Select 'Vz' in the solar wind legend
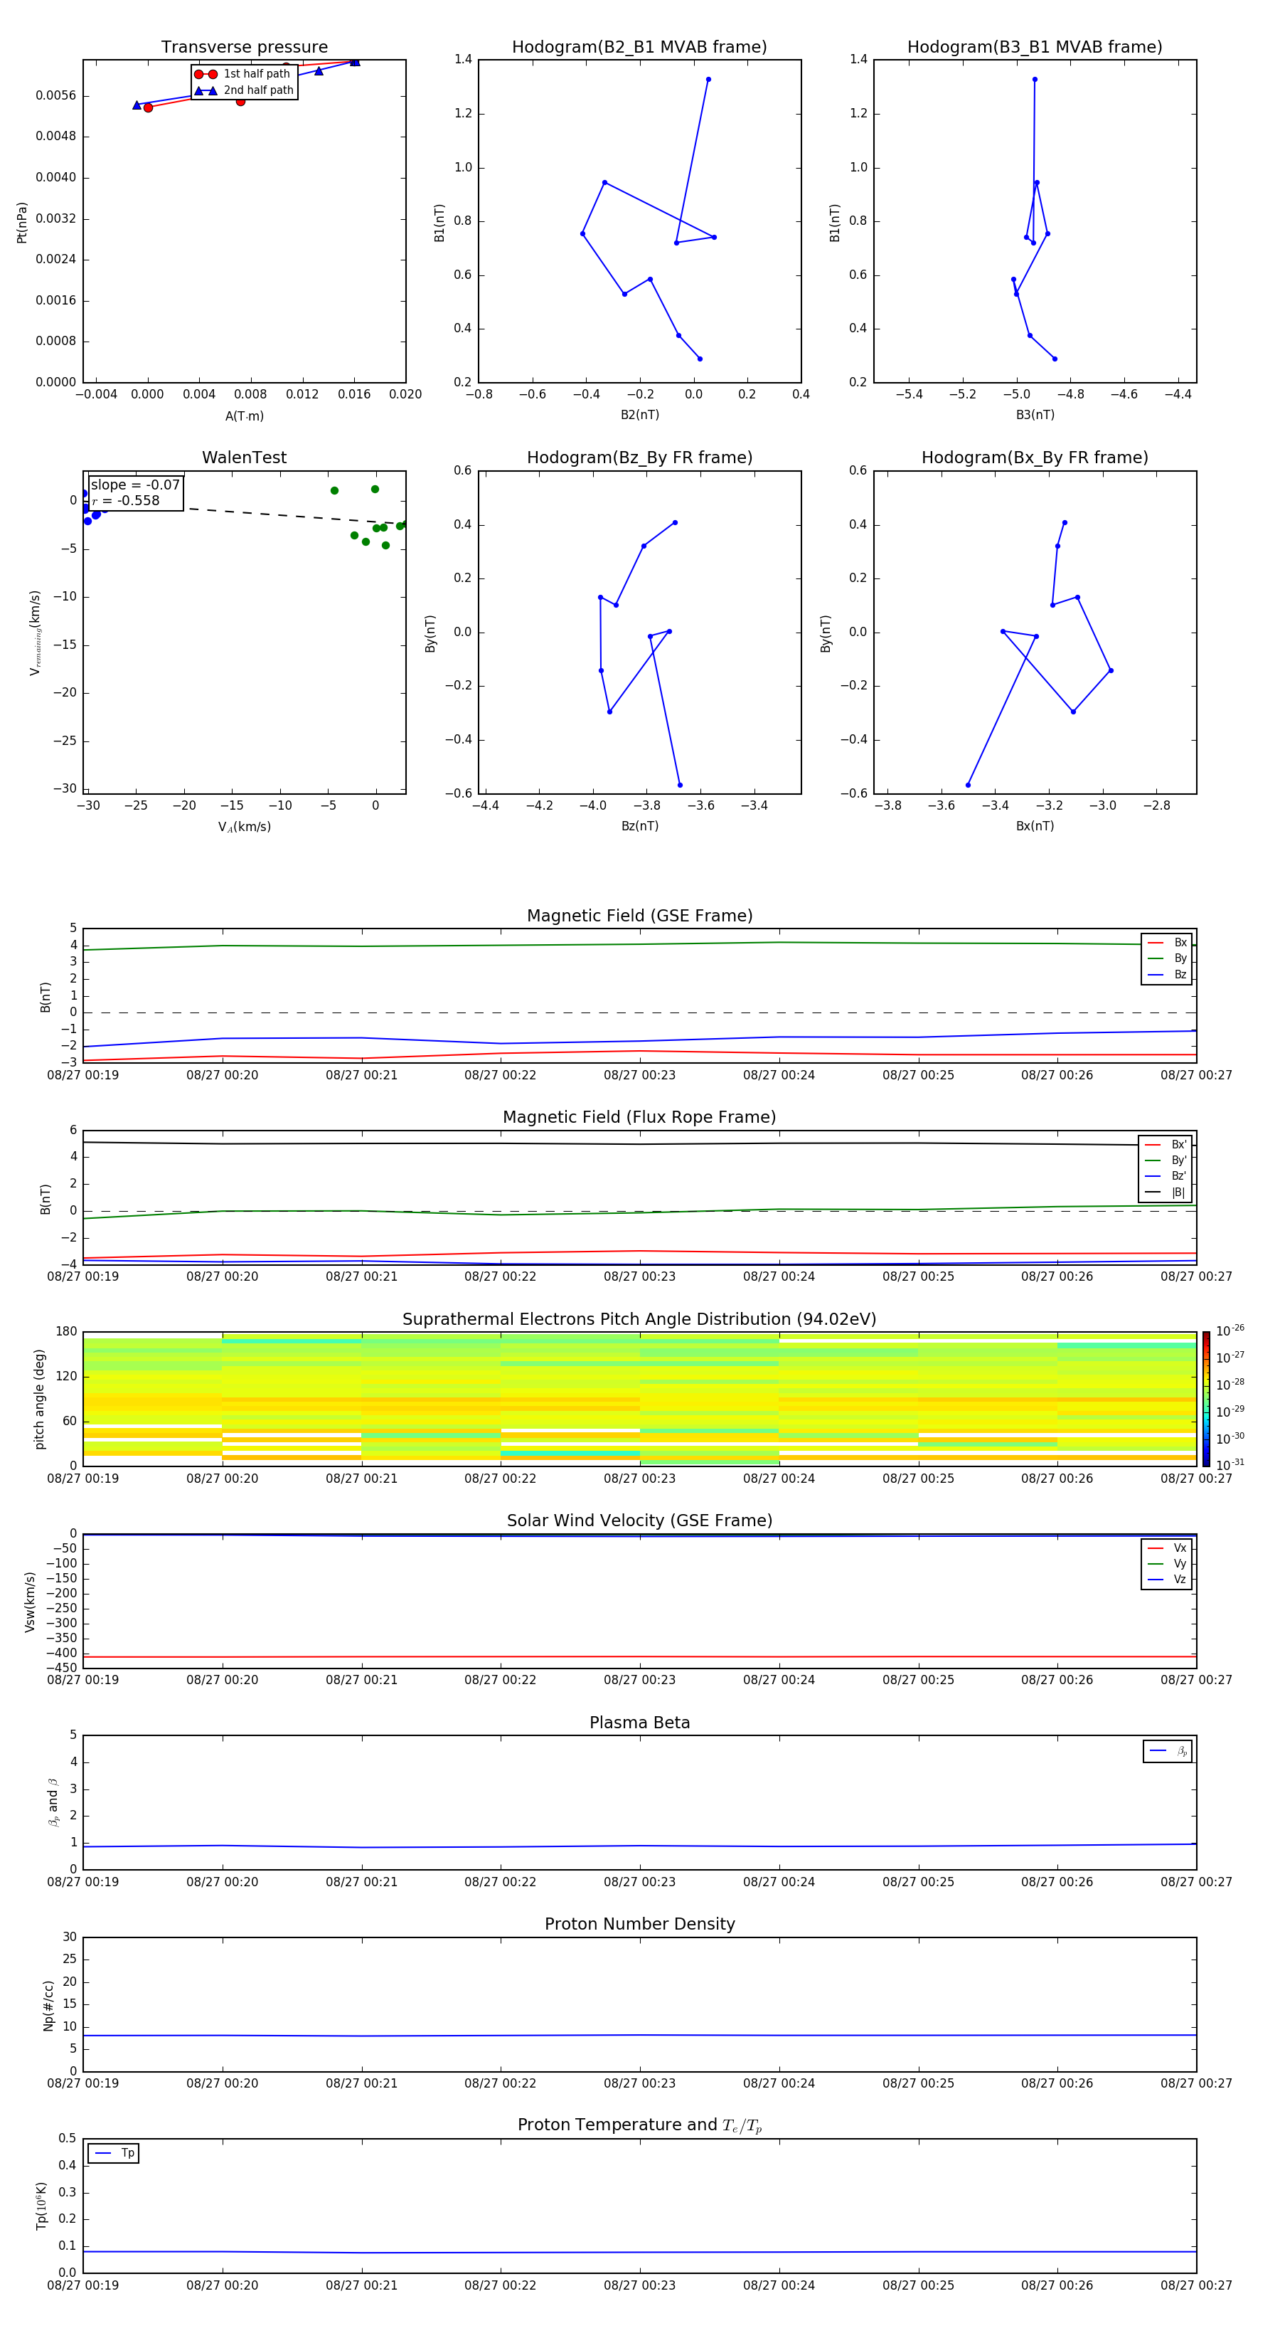The width and height of the screenshot is (1280, 2348). [1167, 1580]
